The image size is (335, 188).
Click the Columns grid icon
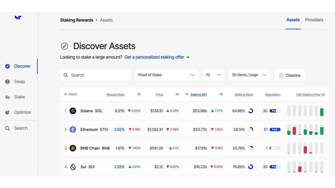click(281, 75)
